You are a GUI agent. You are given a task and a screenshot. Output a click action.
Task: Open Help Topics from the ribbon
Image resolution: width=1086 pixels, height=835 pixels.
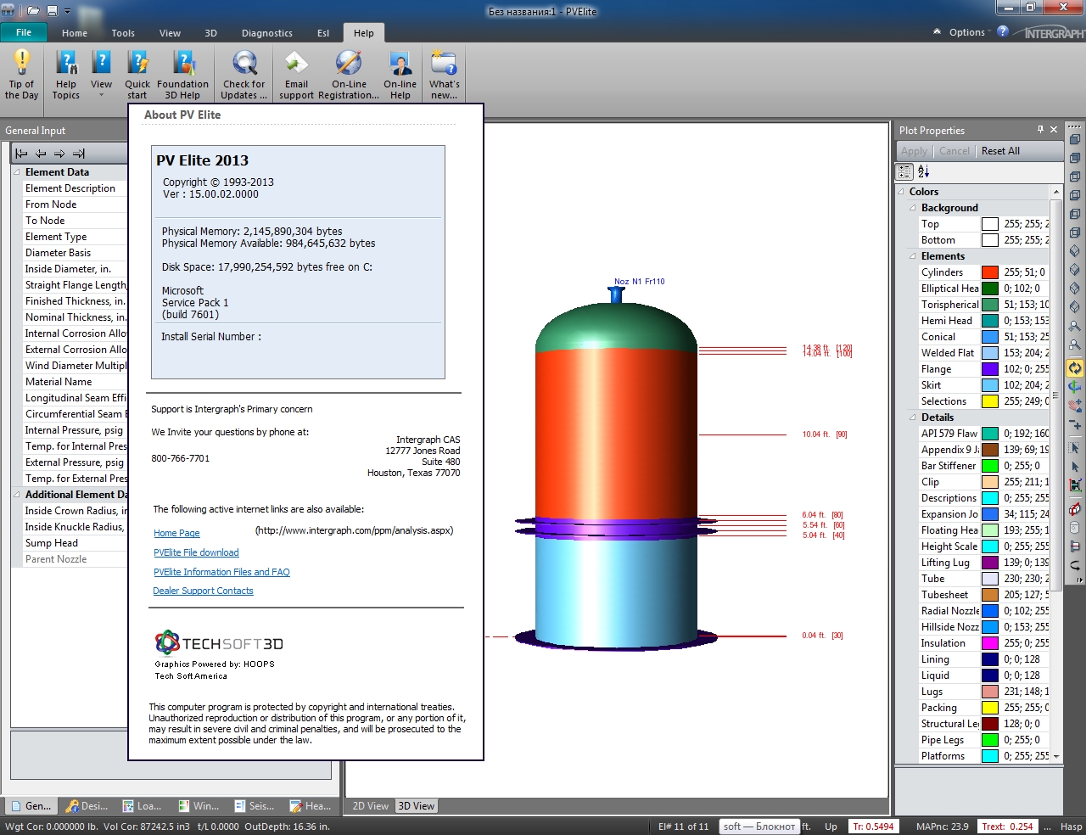coord(66,75)
